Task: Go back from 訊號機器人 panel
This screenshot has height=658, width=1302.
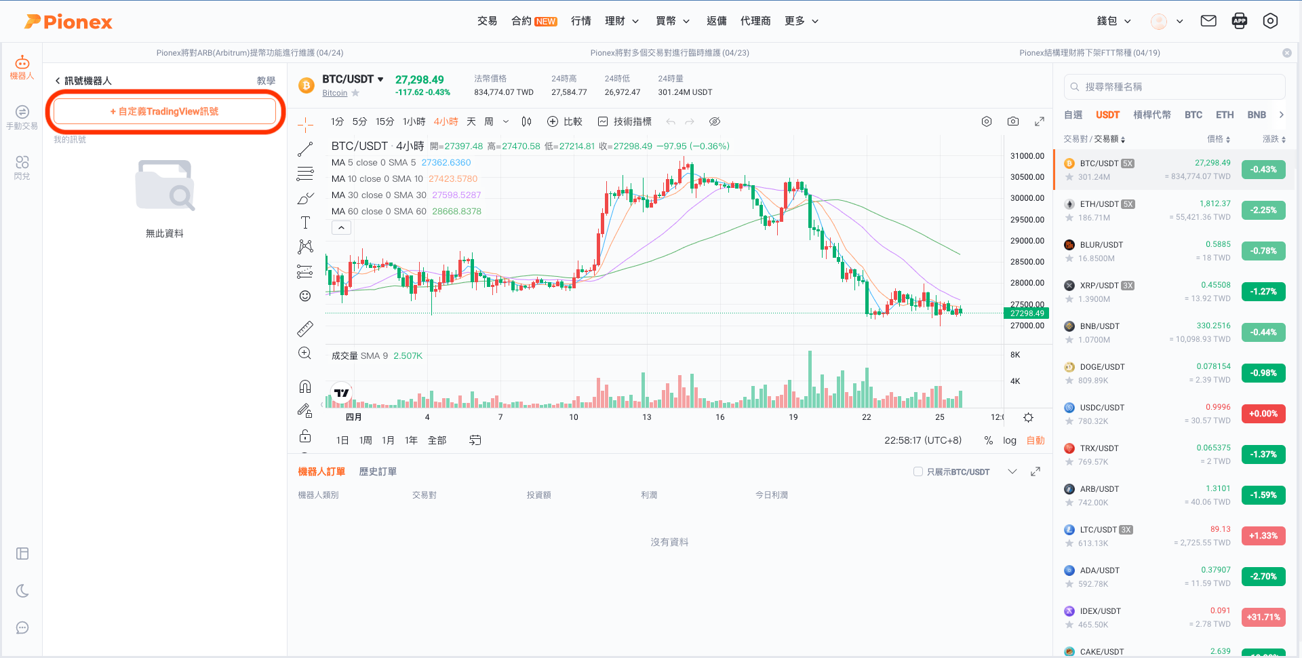Action: (x=58, y=81)
